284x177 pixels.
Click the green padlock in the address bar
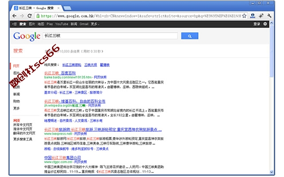pyautogui.click(x=38, y=16)
